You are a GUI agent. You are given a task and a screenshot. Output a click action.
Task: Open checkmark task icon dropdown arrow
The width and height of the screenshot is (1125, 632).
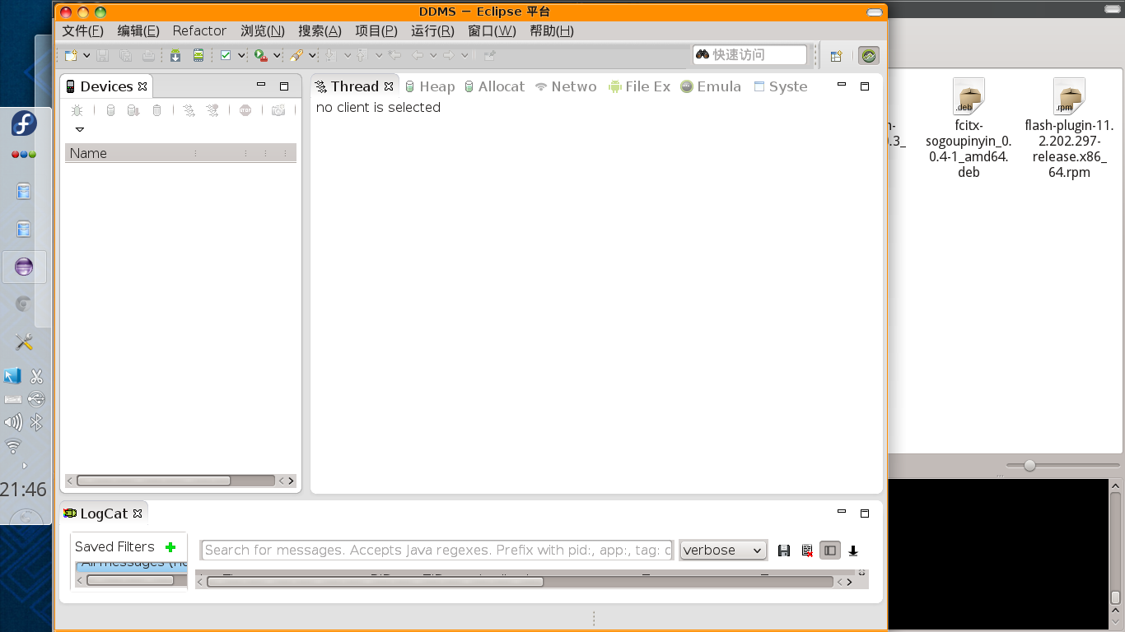click(x=241, y=55)
